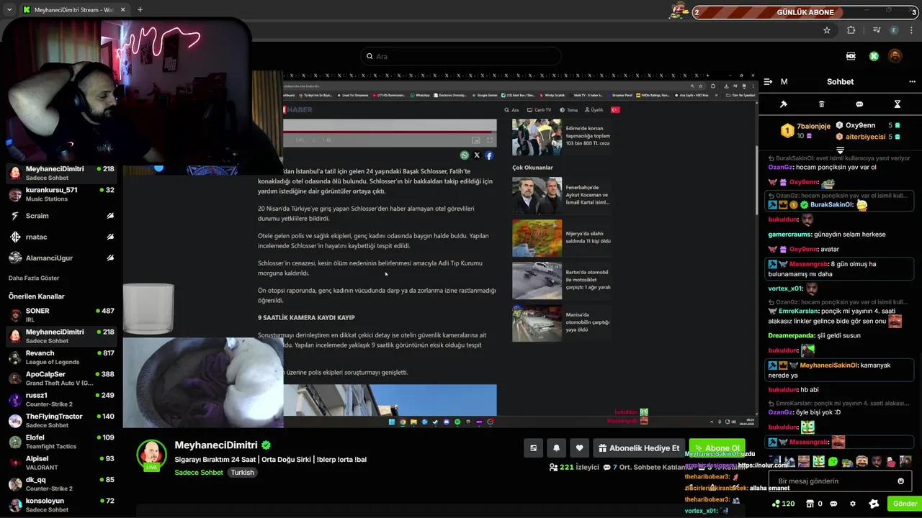922x518 pixels.
Task: Expand the gift leaderboard handle
Action: (840, 150)
